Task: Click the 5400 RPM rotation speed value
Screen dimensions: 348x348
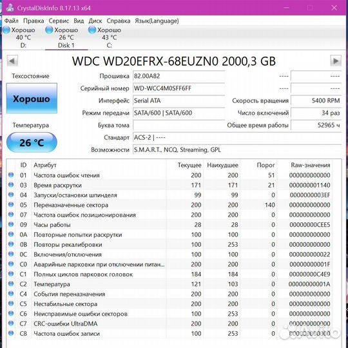Action: pyautogui.click(x=316, y=101)
